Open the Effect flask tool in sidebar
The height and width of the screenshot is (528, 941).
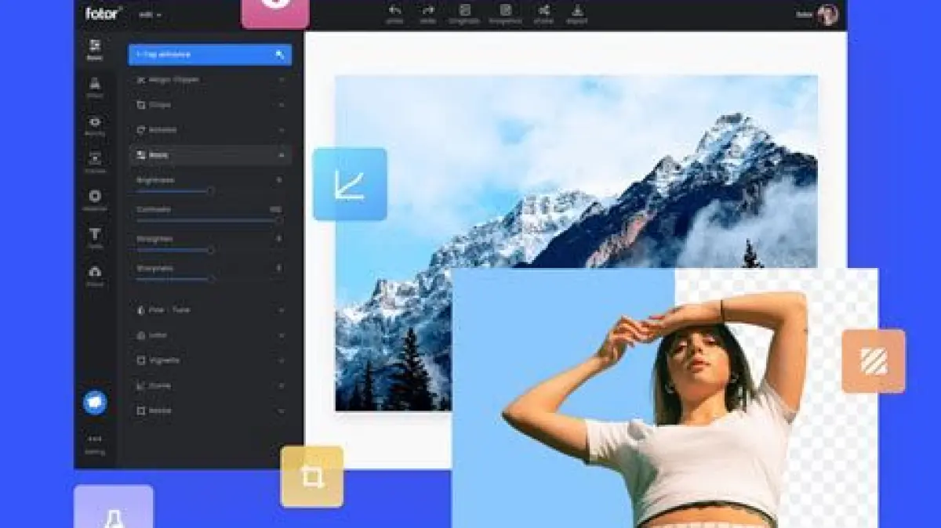click(x=95, y=85)
